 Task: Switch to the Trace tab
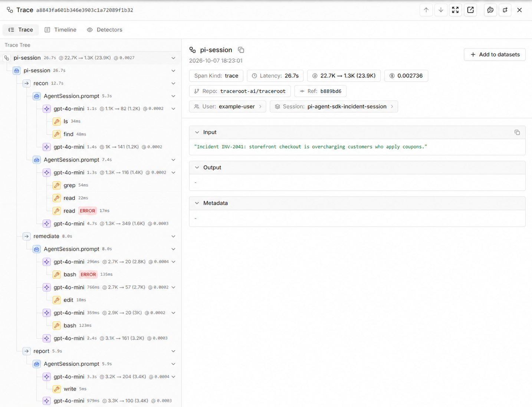pyautogui.click(x=21, y=30)
